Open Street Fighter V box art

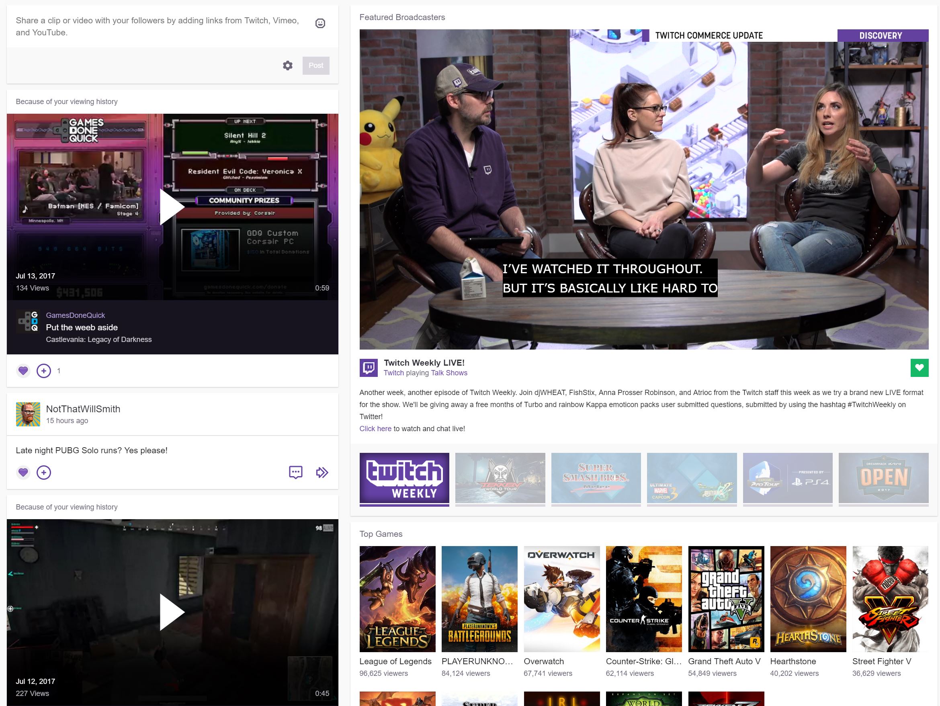click(x=890, y=599)
